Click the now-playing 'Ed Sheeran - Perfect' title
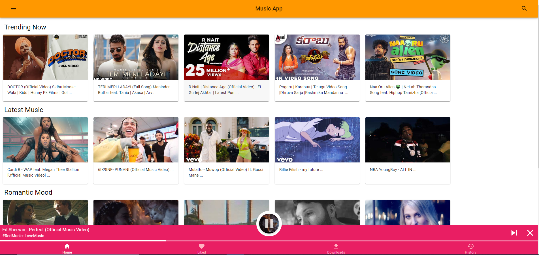The width and height of the screenshot is (539, 255). click(x=46, y=230)
